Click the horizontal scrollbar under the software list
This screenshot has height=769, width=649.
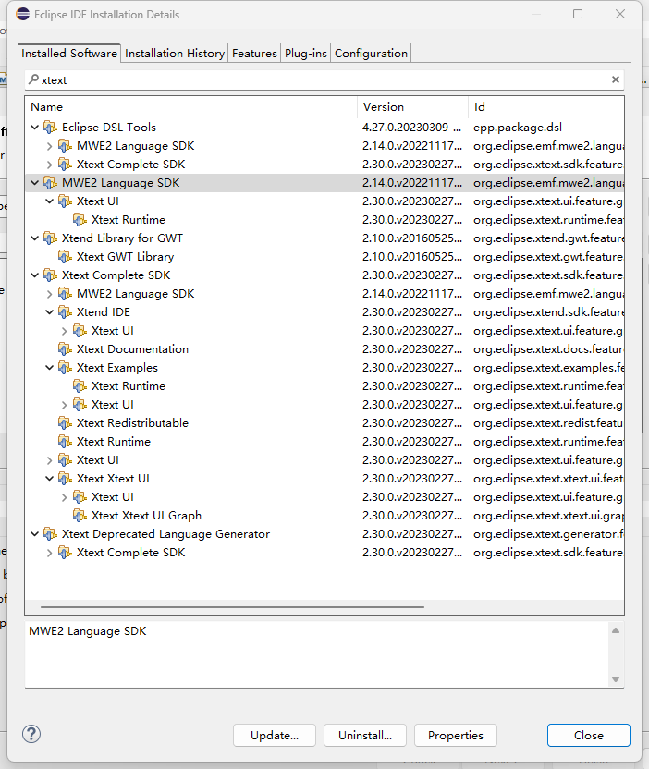(233, 607)
